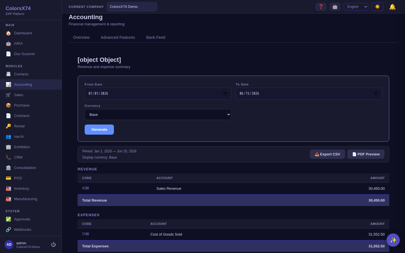Click the Approvals checkmark icon

coord(8,219)
